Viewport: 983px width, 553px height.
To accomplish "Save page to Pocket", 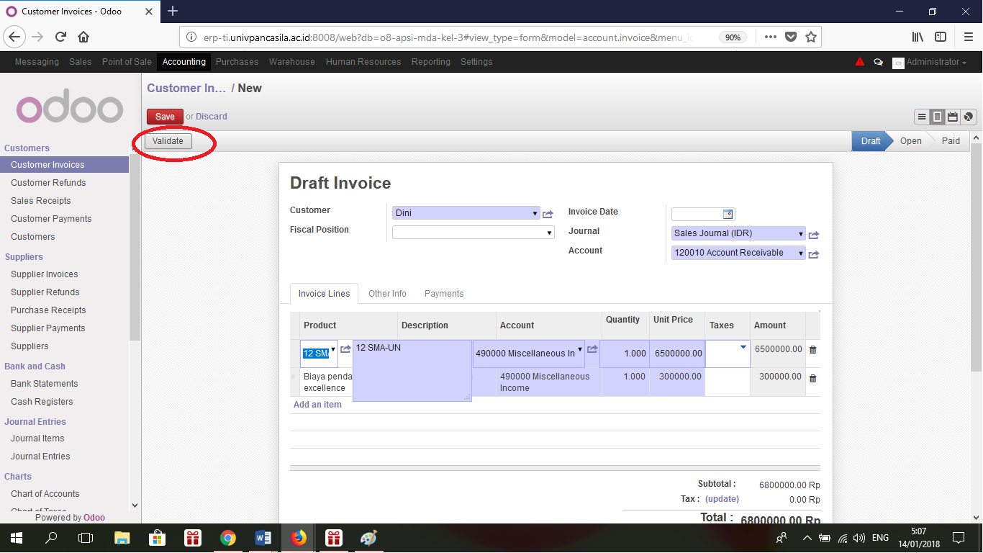I will pyautogui.click(x=791, y=37).
